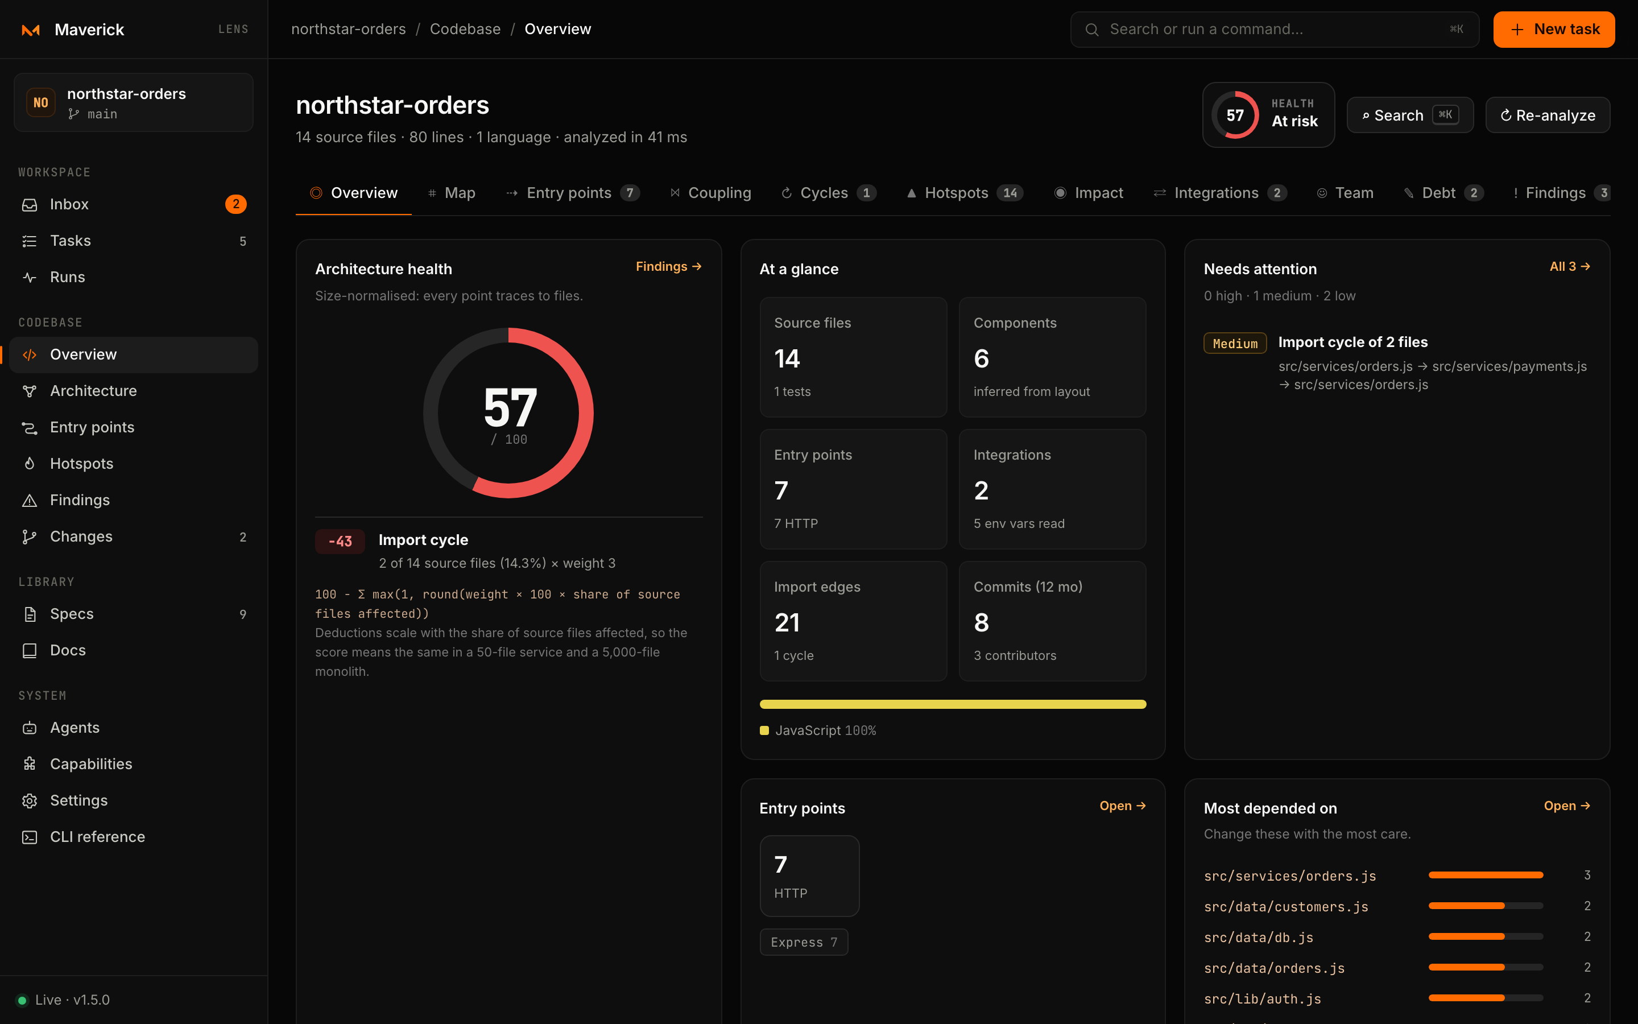
Task: Click the Entry points route icon in sidebar
Action: 30,428
